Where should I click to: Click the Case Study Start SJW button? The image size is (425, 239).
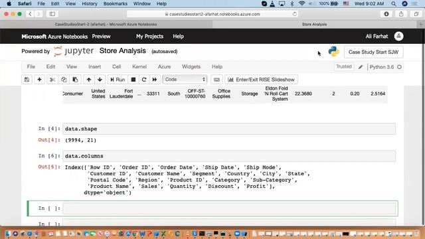tap(373, 52)
